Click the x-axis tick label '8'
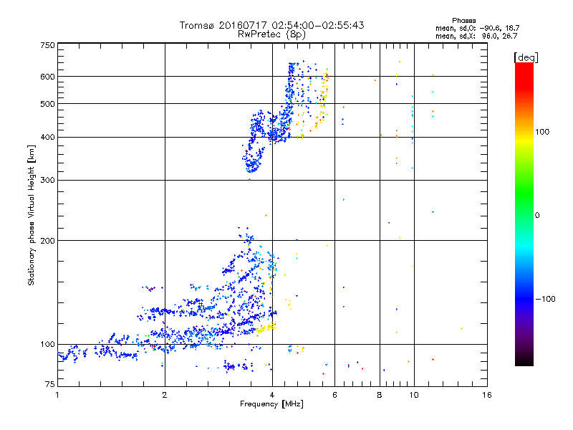The width and height of the screenshot is (573, 430). coord(380,395)
